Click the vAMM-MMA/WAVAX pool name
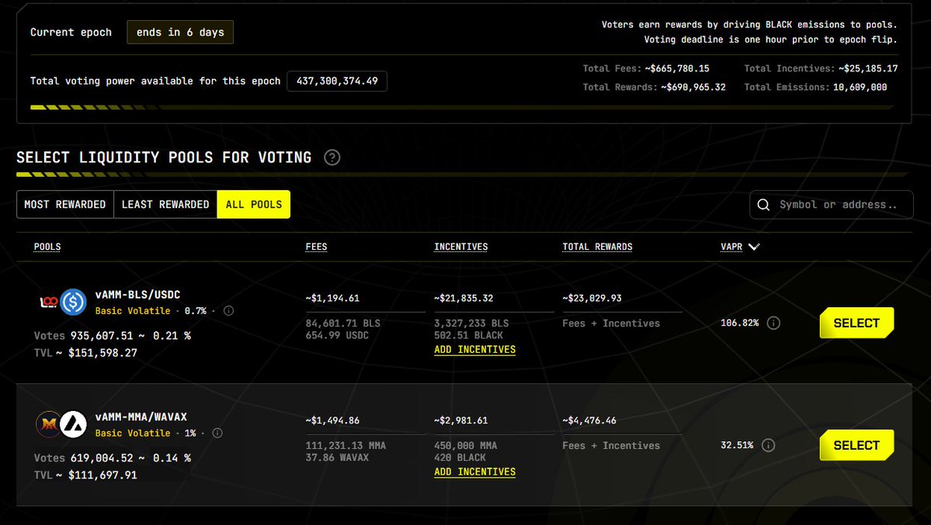 [x=141, y=417]
